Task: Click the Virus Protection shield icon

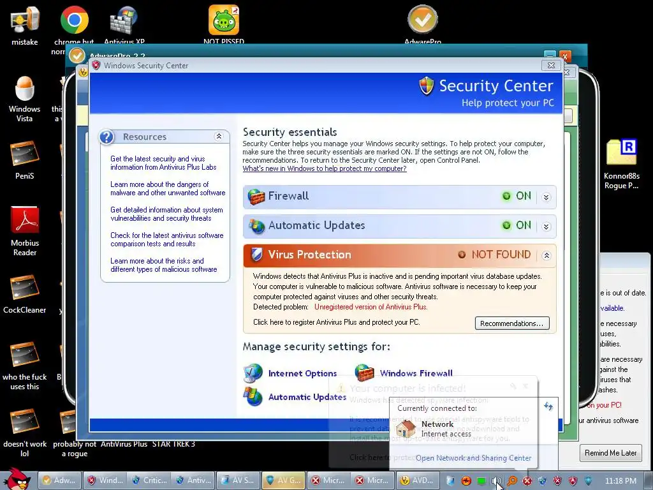Action: (256, 254)
